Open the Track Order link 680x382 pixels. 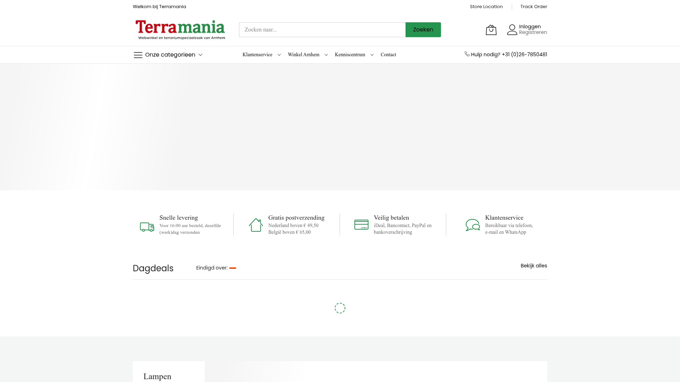tap(534, 7)
